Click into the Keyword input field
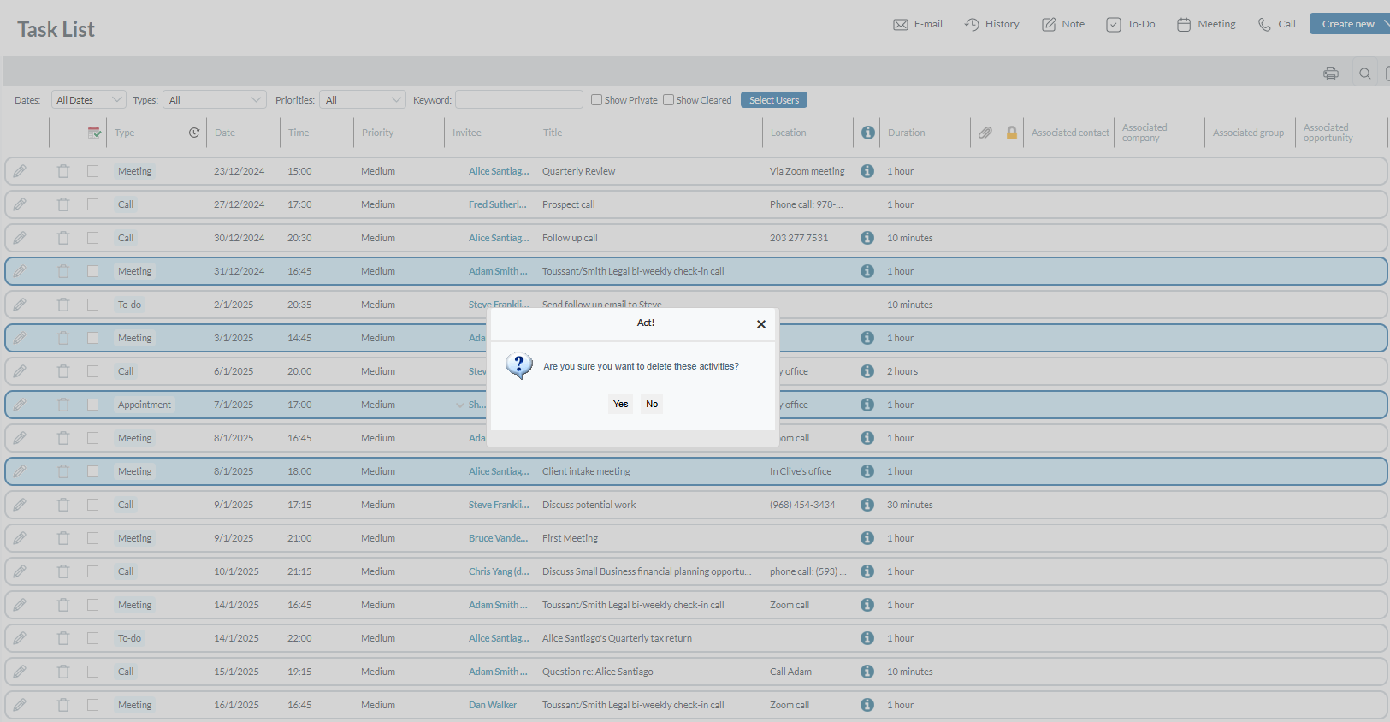 [x=519, y=100]
